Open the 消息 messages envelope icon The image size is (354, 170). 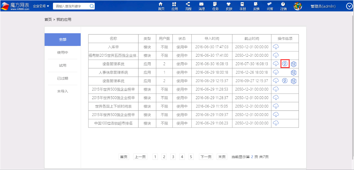click(202, 6)
